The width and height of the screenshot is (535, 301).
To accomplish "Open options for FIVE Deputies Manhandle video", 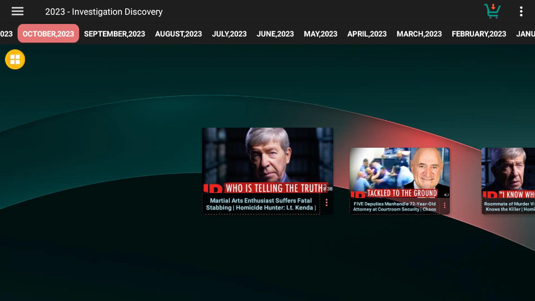I will [x=444, y=205].
